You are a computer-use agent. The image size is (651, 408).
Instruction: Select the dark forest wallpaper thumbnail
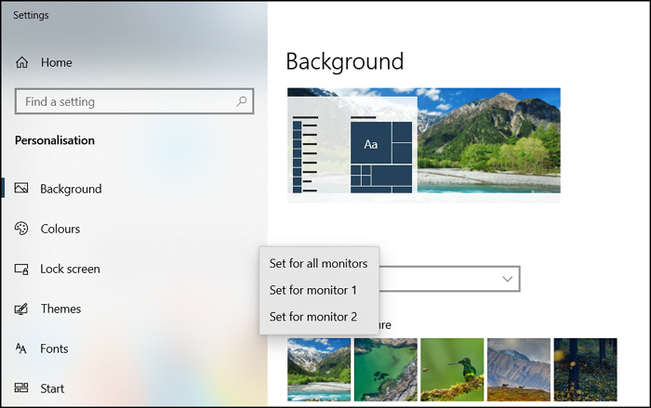[x=585, y=369]
